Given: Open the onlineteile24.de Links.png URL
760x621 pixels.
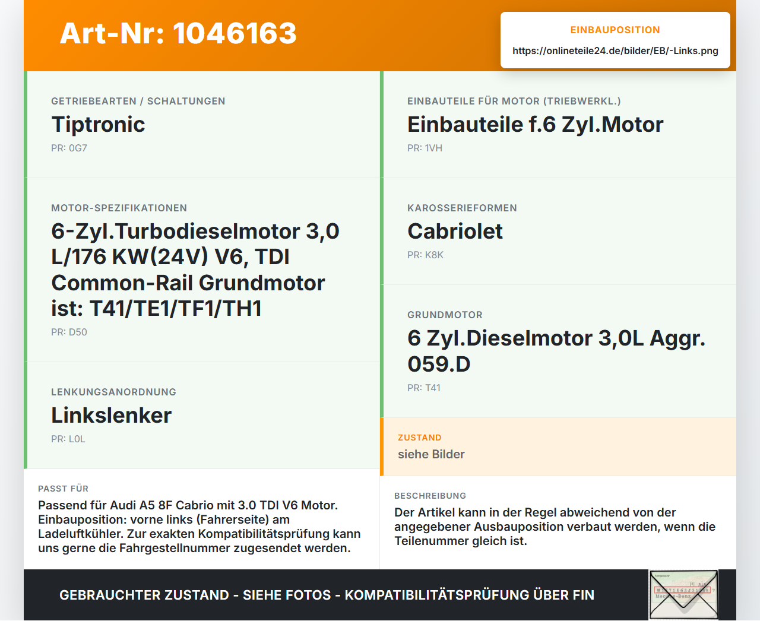Looking at the screenshot, I should tap(615, 50).
